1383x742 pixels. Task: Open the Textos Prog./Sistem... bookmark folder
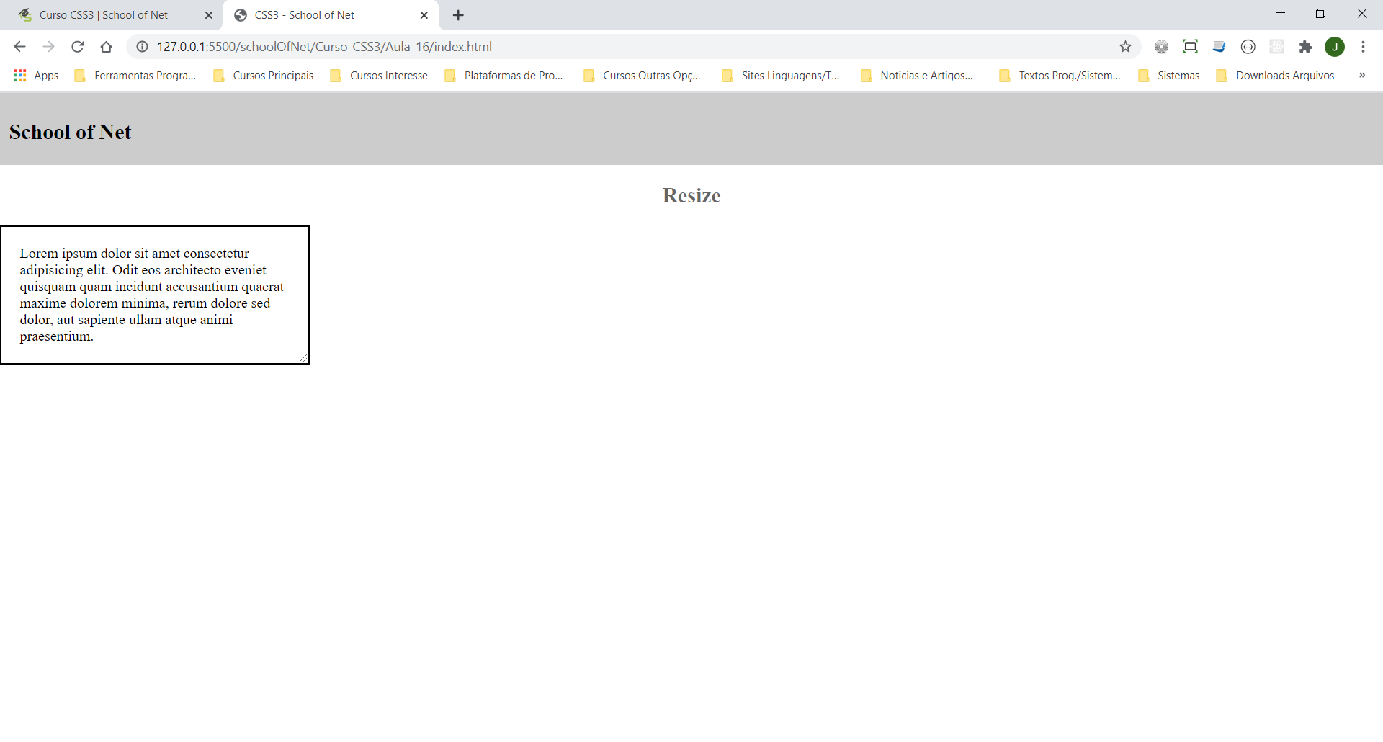point(1060,76)
